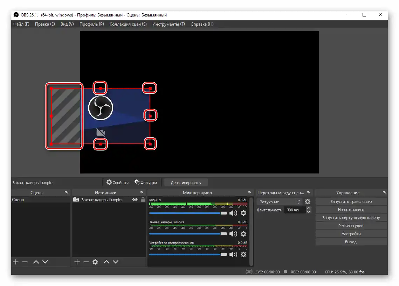Click REC: 00:00:00 status text
The width and height of the screenshot is (399, 286).
point(303,272)
